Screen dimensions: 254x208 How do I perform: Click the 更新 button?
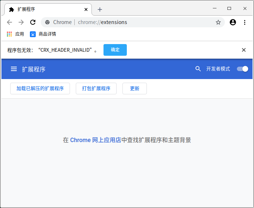(134, 89)
